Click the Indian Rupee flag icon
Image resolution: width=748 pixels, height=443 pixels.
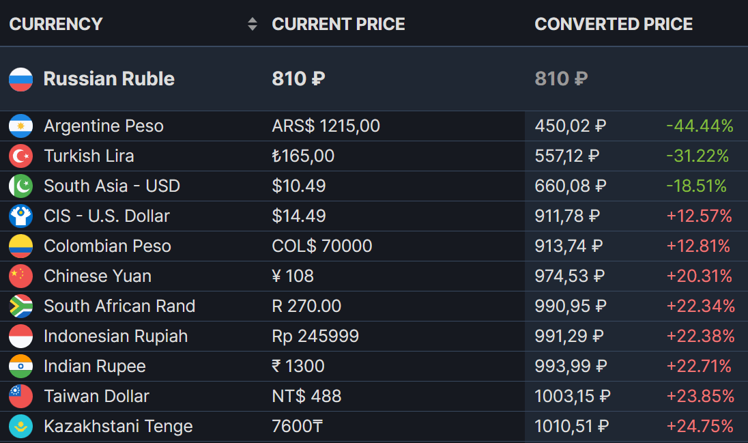pos(20,366)
